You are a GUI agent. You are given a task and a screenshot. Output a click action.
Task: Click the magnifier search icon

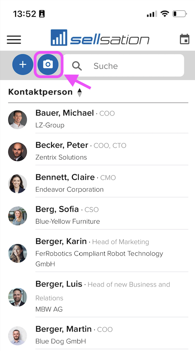pos(77,66)
